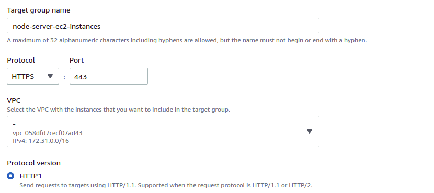Click the 32-character name limit hint text
This screenshot has width=434, height=193.
click(x=187, y=40)
